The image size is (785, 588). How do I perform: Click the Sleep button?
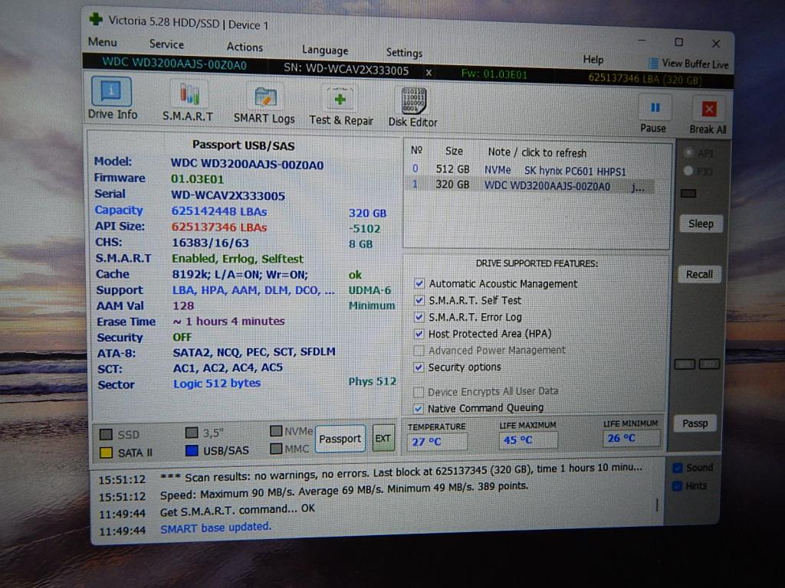point(701,224)
